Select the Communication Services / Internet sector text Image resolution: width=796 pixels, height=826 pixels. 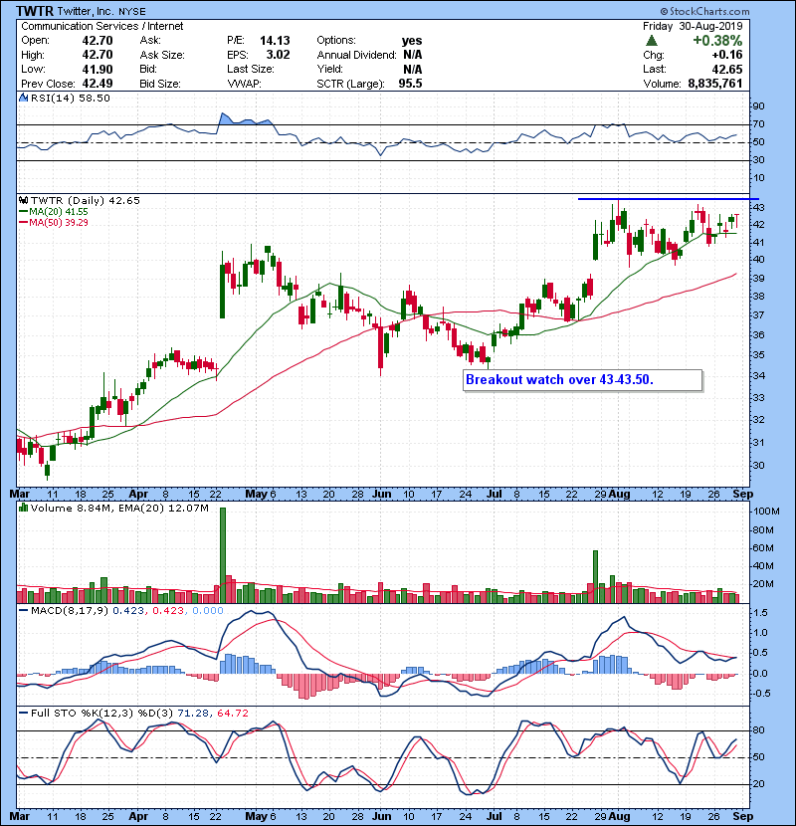tap(102, 26)
